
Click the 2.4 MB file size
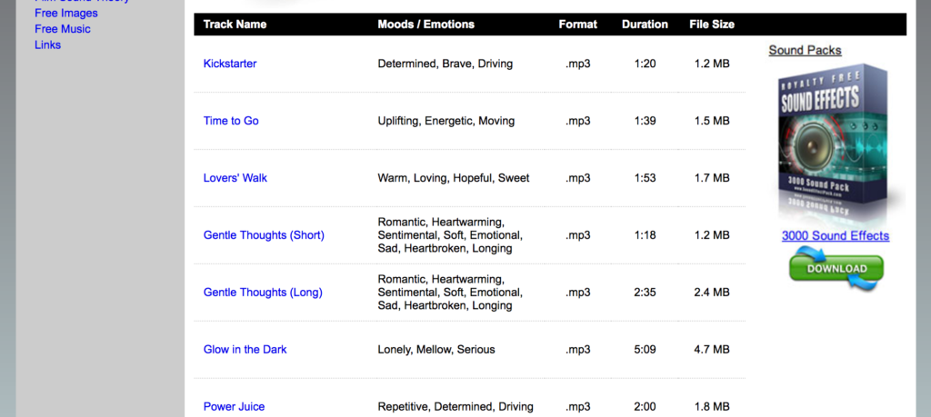point(712,293)
